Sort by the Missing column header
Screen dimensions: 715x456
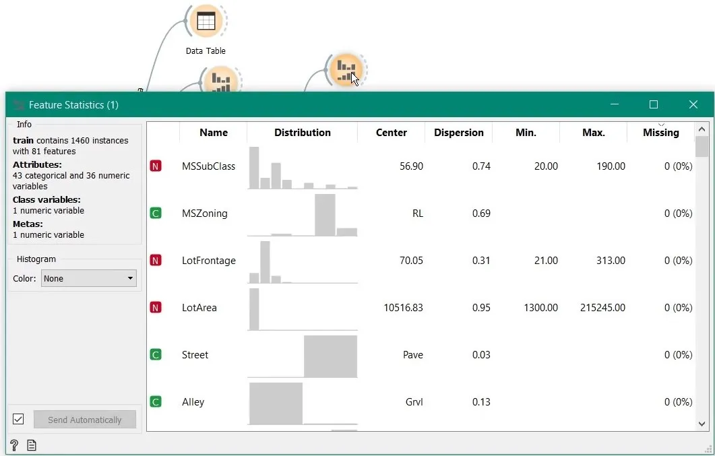point(660,133)
